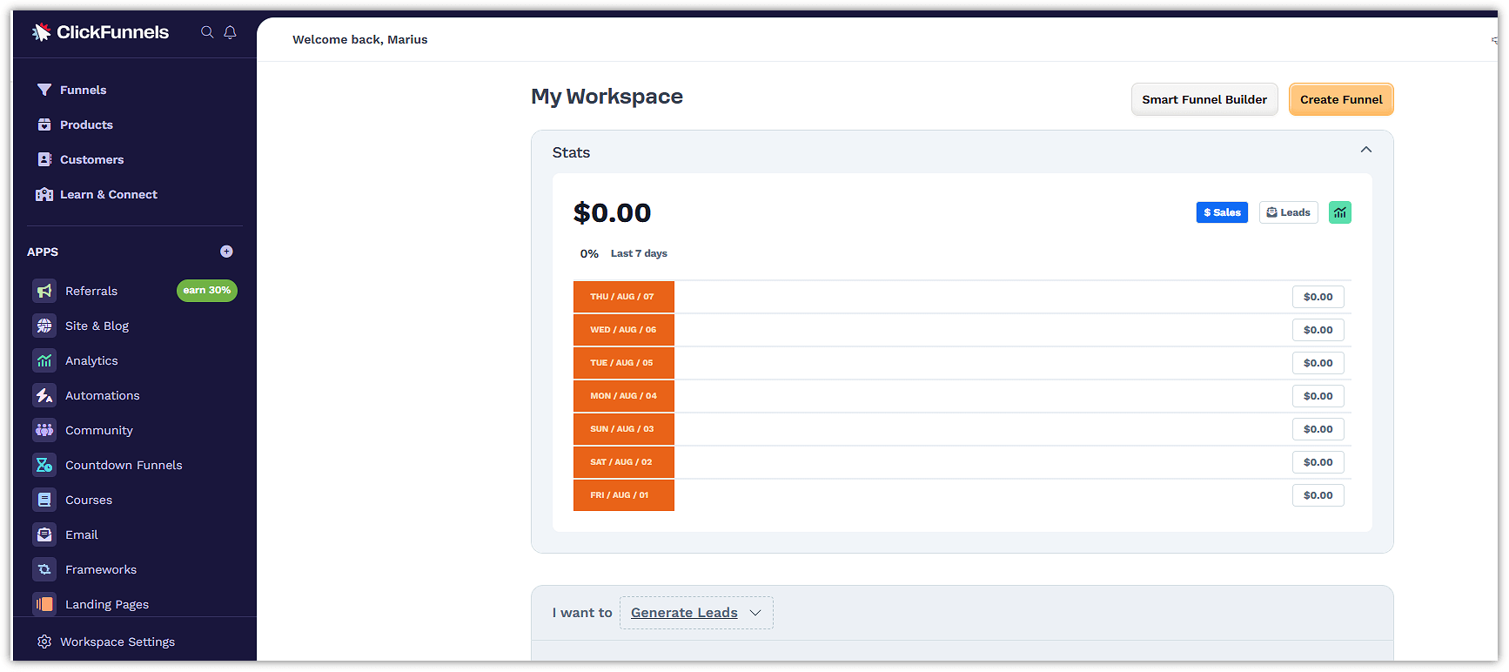The height and width of the screenshot is (672, 1509).
Task: Click the Create Funnel button
Action: (x=1340, y=99)
